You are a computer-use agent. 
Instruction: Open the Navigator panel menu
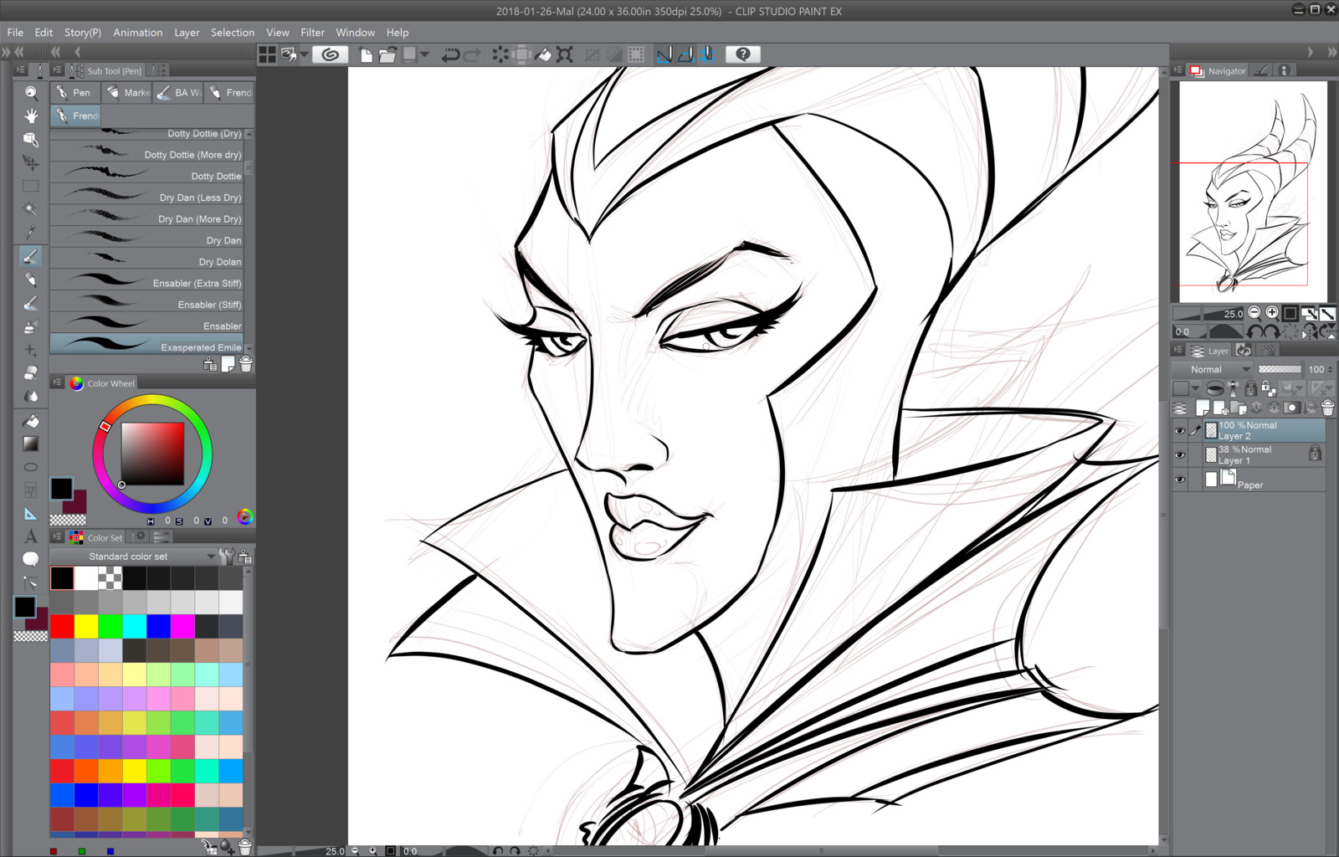click(1178, 70)
